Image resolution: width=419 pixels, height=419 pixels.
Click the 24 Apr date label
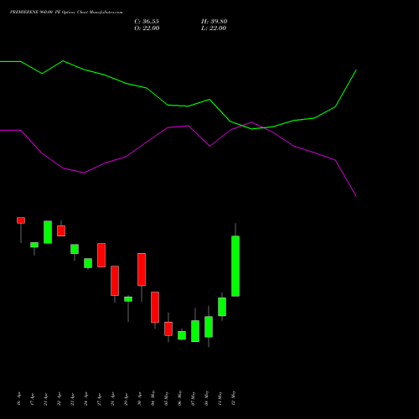click(x=86, y=399)
